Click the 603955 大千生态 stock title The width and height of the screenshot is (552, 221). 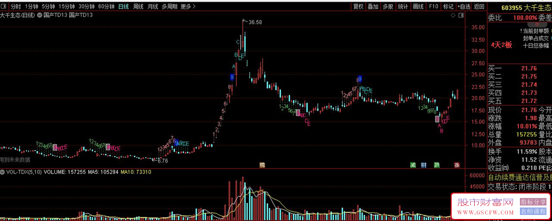(525, 7)
